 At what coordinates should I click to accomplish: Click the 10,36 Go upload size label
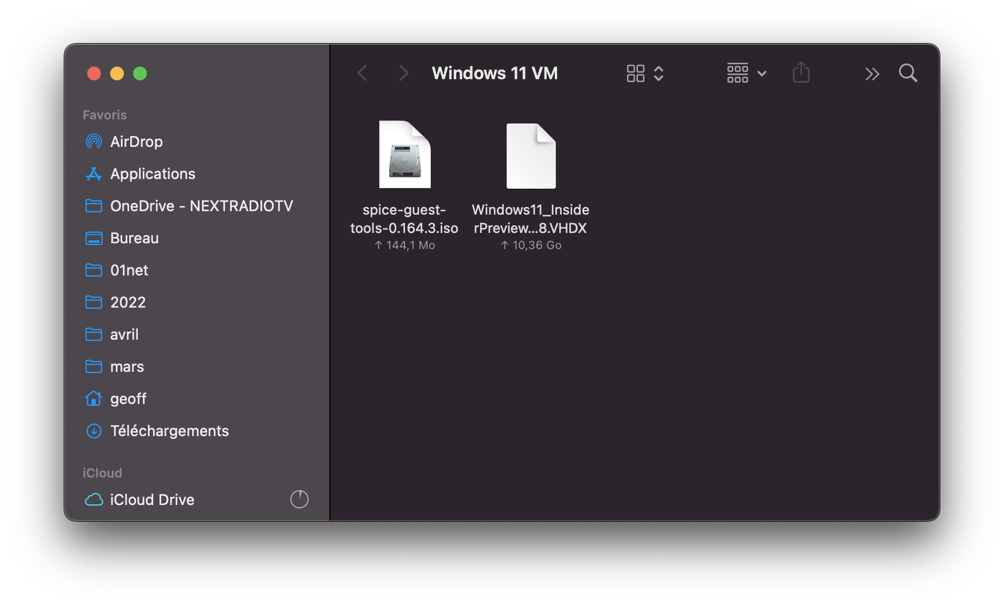531,245
